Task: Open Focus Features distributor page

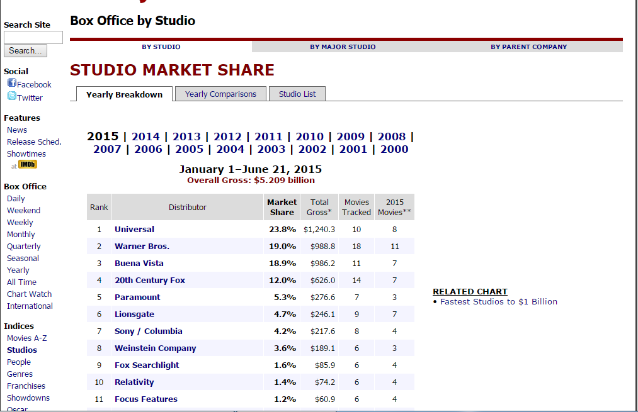Action: coord(146,399)
